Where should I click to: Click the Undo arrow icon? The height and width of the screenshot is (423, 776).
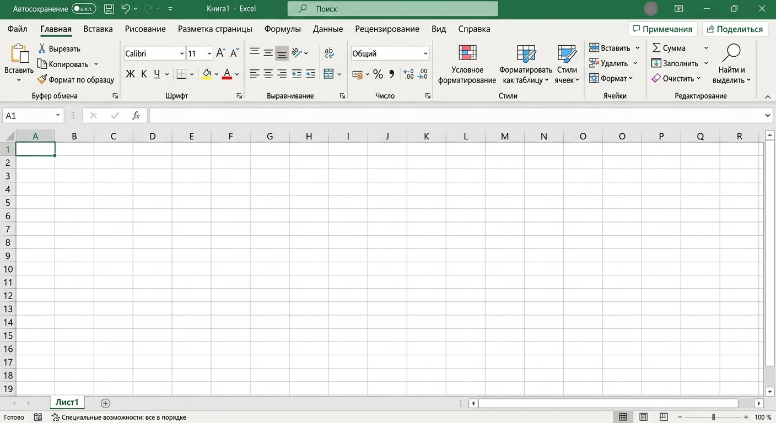(126, 9)
